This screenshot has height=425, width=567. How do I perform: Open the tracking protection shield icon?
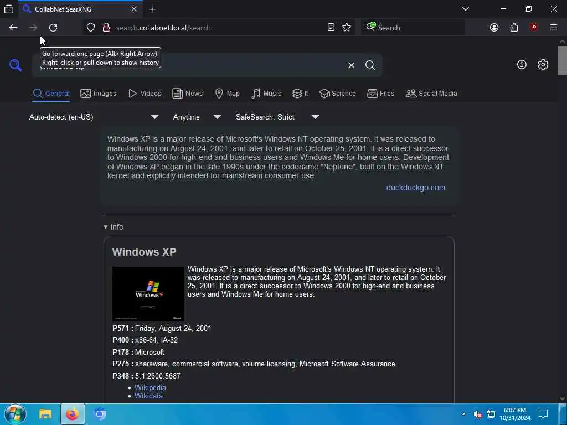pyautogui.click(x=91, y=28)
